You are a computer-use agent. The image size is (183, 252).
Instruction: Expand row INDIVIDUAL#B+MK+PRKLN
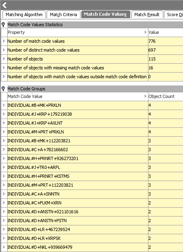(x=4, y=105)
